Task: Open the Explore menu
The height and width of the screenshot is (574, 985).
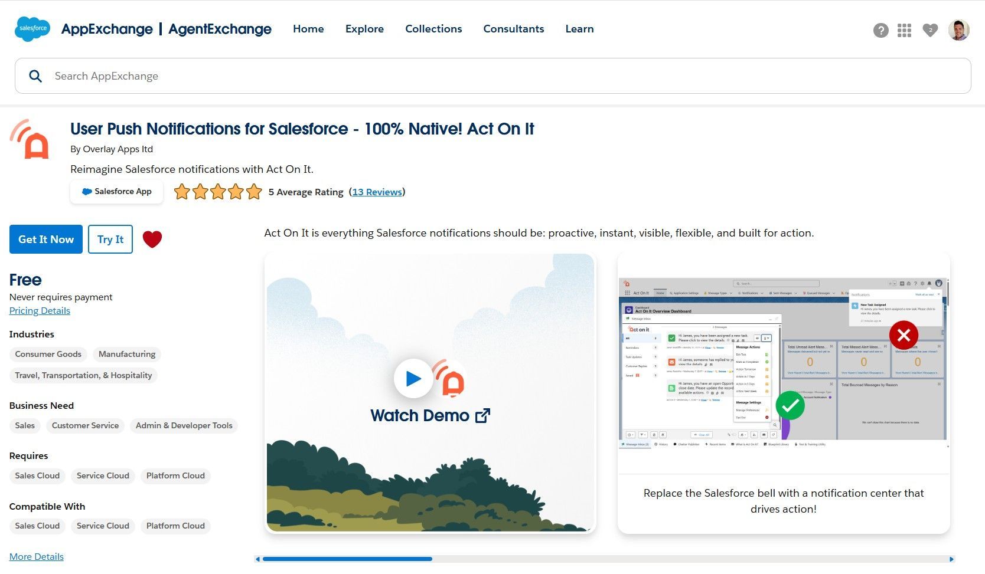Action: tap(364, 29)
